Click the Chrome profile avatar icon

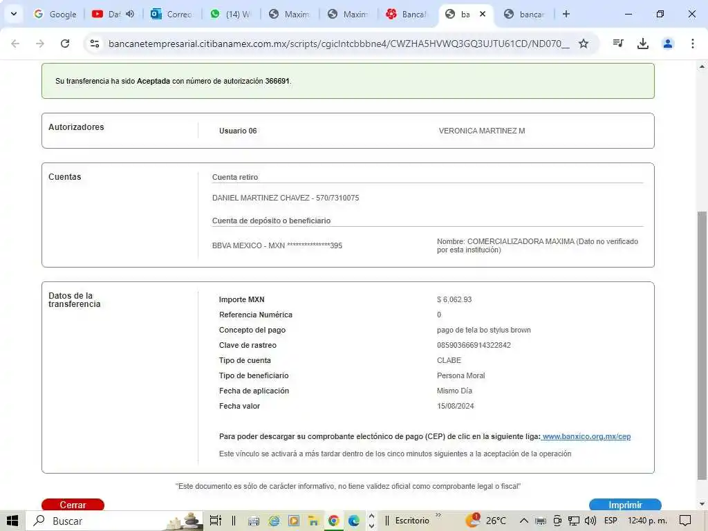pos(668,44)
